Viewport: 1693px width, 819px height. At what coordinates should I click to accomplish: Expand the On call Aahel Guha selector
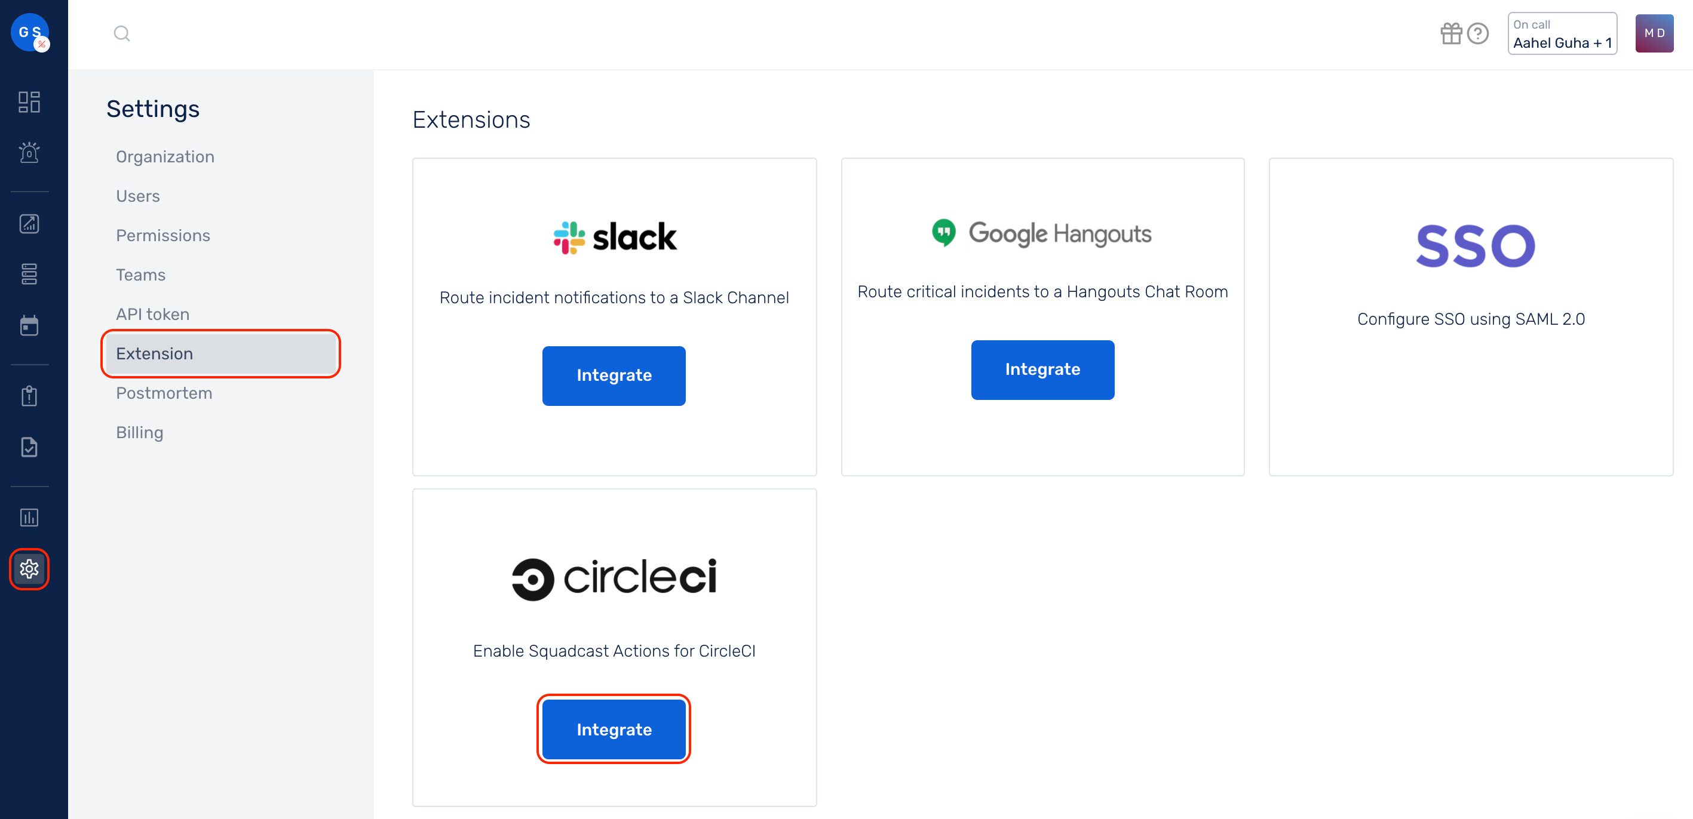(x=1562, y=33)
